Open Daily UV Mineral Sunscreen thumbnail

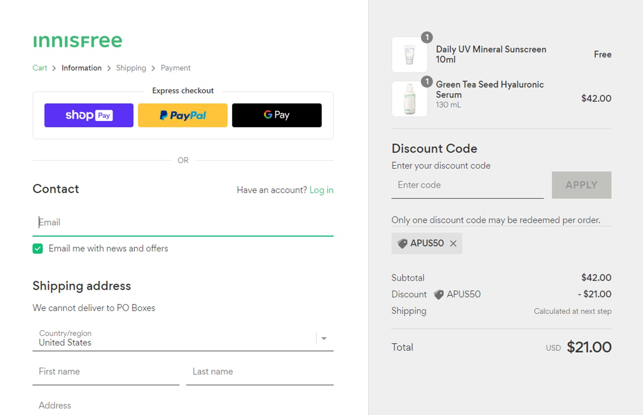(409, 54)
